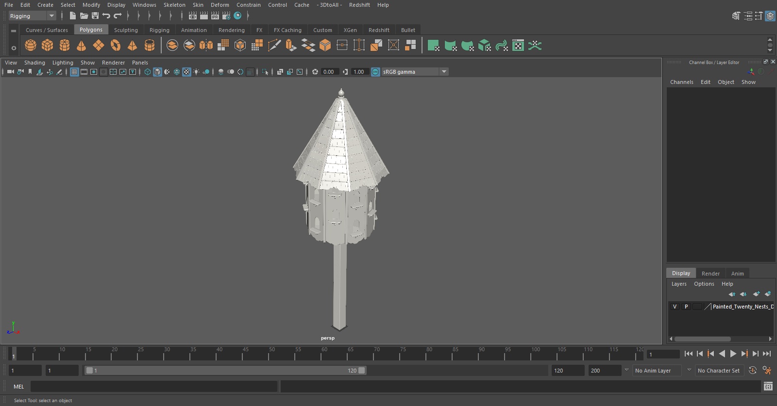Select the Multi-Cut knife tool icon
The width and height of the screenshot is (777, 406).
click(x=274, y=46)
